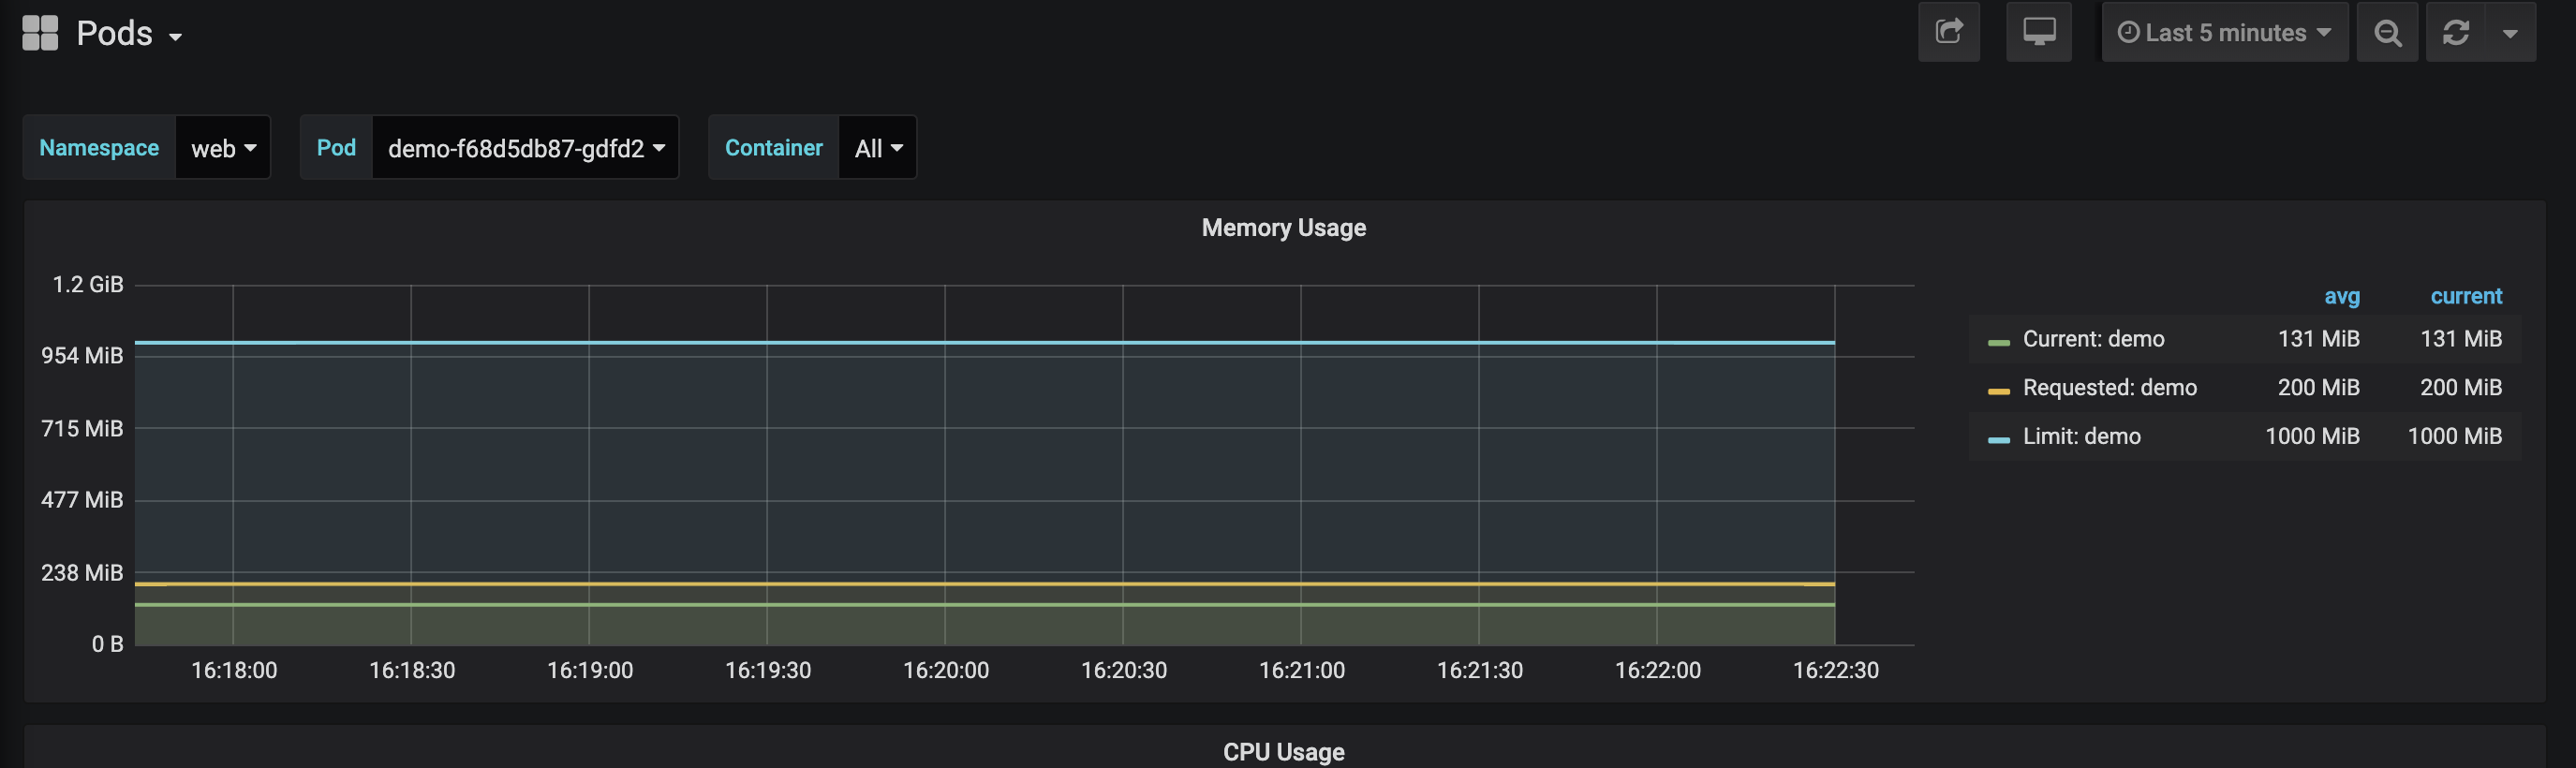This screenshot has width=2576, height=768.
Task: Open the Memory Usage panel menu
Action: coord(1283,227)
